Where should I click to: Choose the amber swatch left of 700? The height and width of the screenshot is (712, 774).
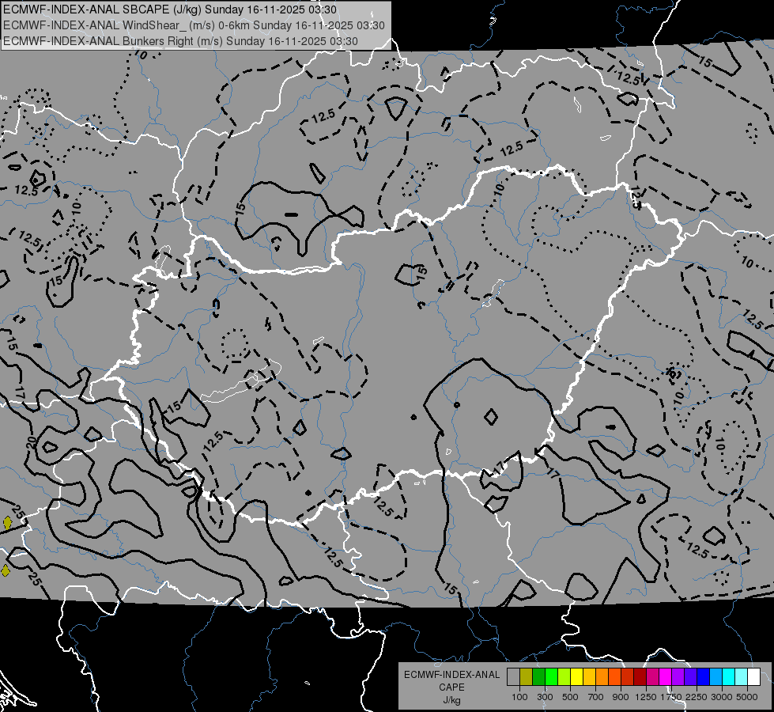pos(589,677)
